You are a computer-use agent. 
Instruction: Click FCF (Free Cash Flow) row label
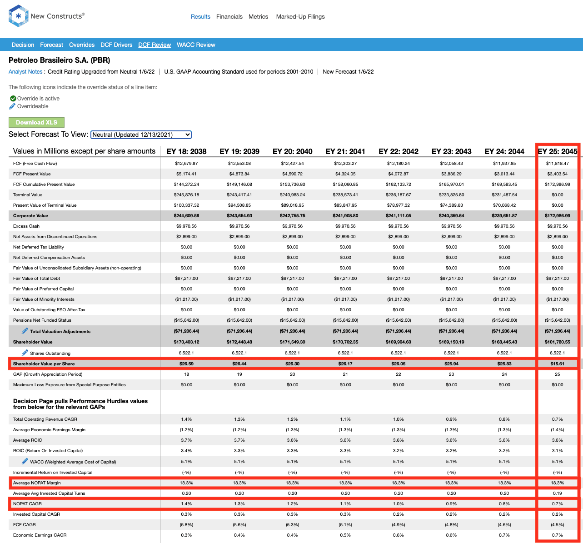[35, 164]
